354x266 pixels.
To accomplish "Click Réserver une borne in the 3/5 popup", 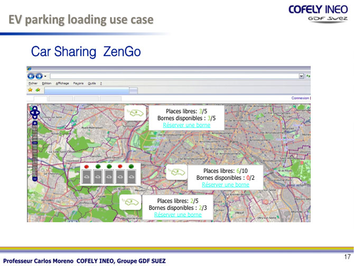I will [187, 125].
